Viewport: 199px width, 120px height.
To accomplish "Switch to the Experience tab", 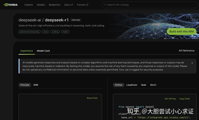I will click(27, 51).
